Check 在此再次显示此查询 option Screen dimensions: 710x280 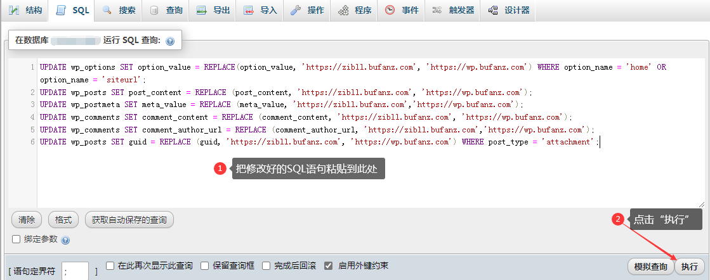(x=110, y=266)
